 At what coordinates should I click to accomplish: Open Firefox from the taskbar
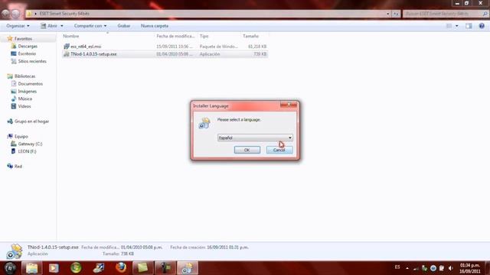[x=121, y=268]
